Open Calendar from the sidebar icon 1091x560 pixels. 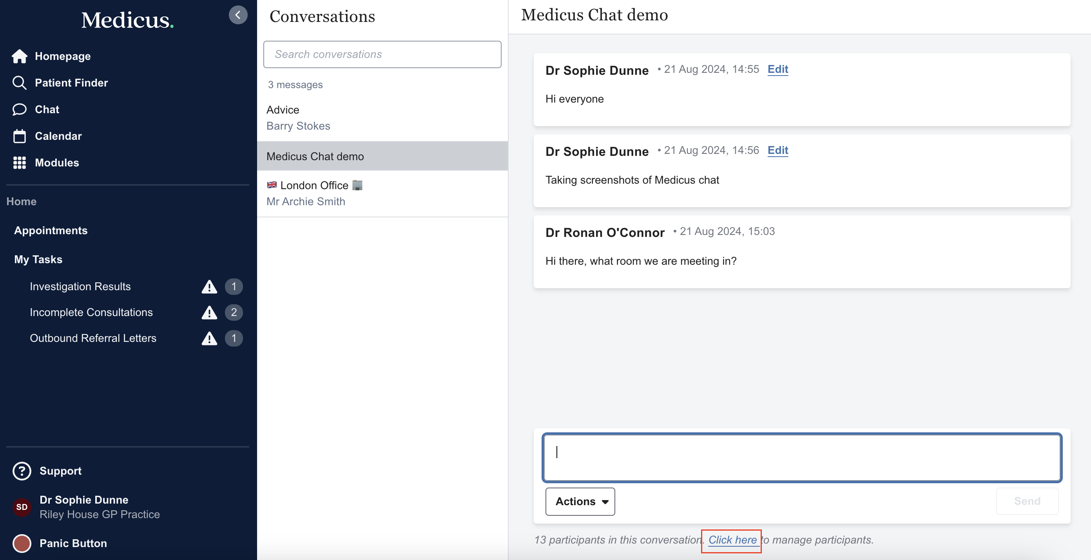[x=20, y=136]
